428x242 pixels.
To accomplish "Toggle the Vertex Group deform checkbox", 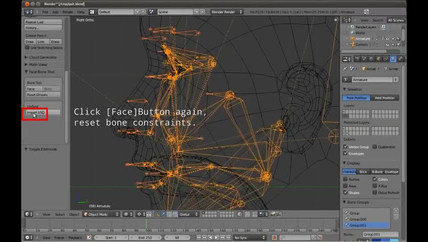I will [345, 147].
